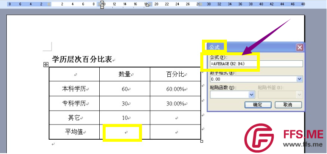Click the 取消 button

(288, 105)
